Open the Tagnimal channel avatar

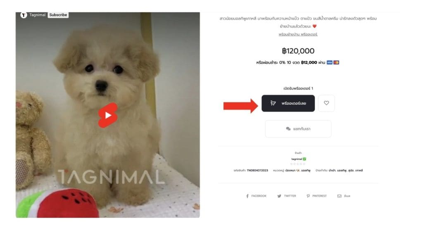click(x=24, y=15)
